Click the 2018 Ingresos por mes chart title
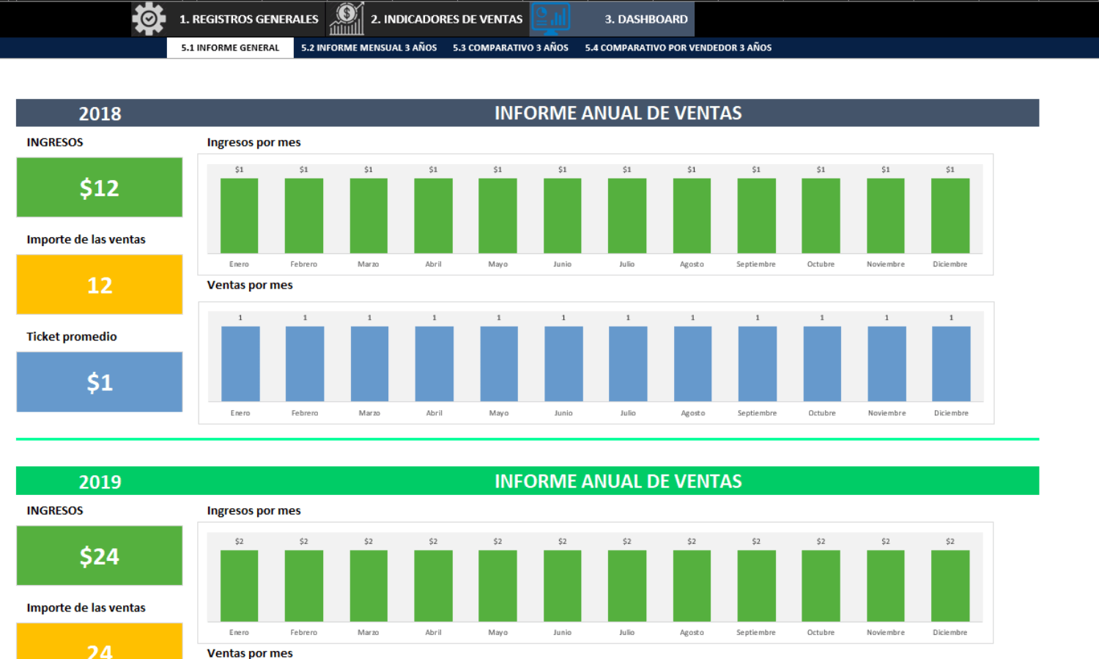 254,142
